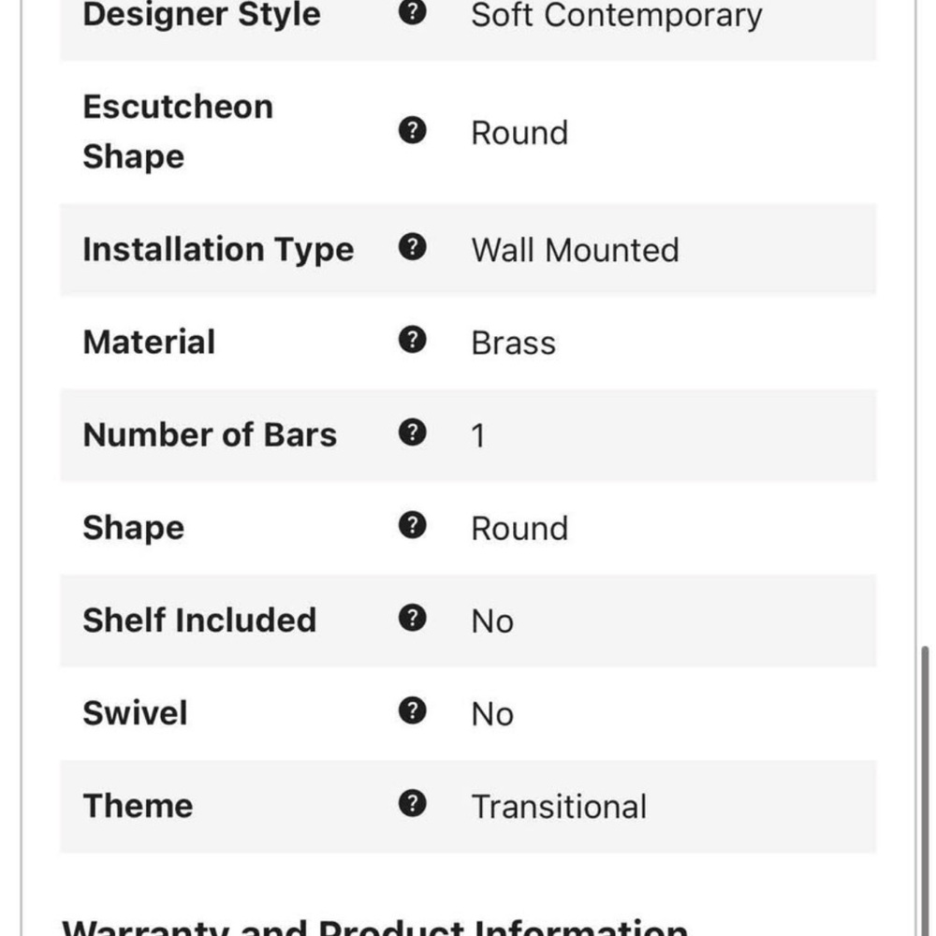Image resolution: width=936 pixels, height=936 pixels.
Task: Select the Soft Contemporary value text
Action: coord(617,14)
